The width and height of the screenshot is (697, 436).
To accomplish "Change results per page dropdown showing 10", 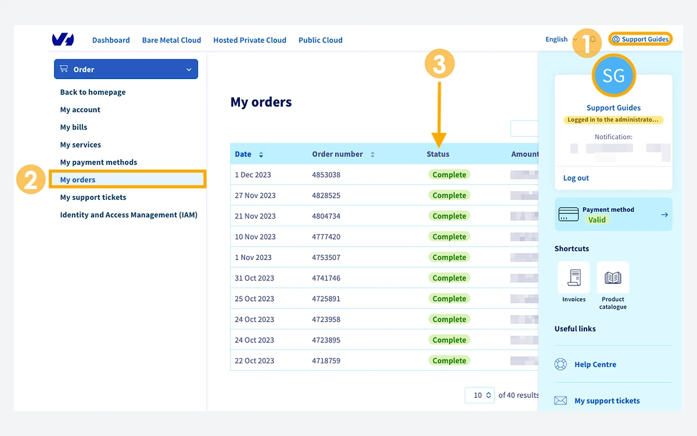I will [x=480, y=395].
